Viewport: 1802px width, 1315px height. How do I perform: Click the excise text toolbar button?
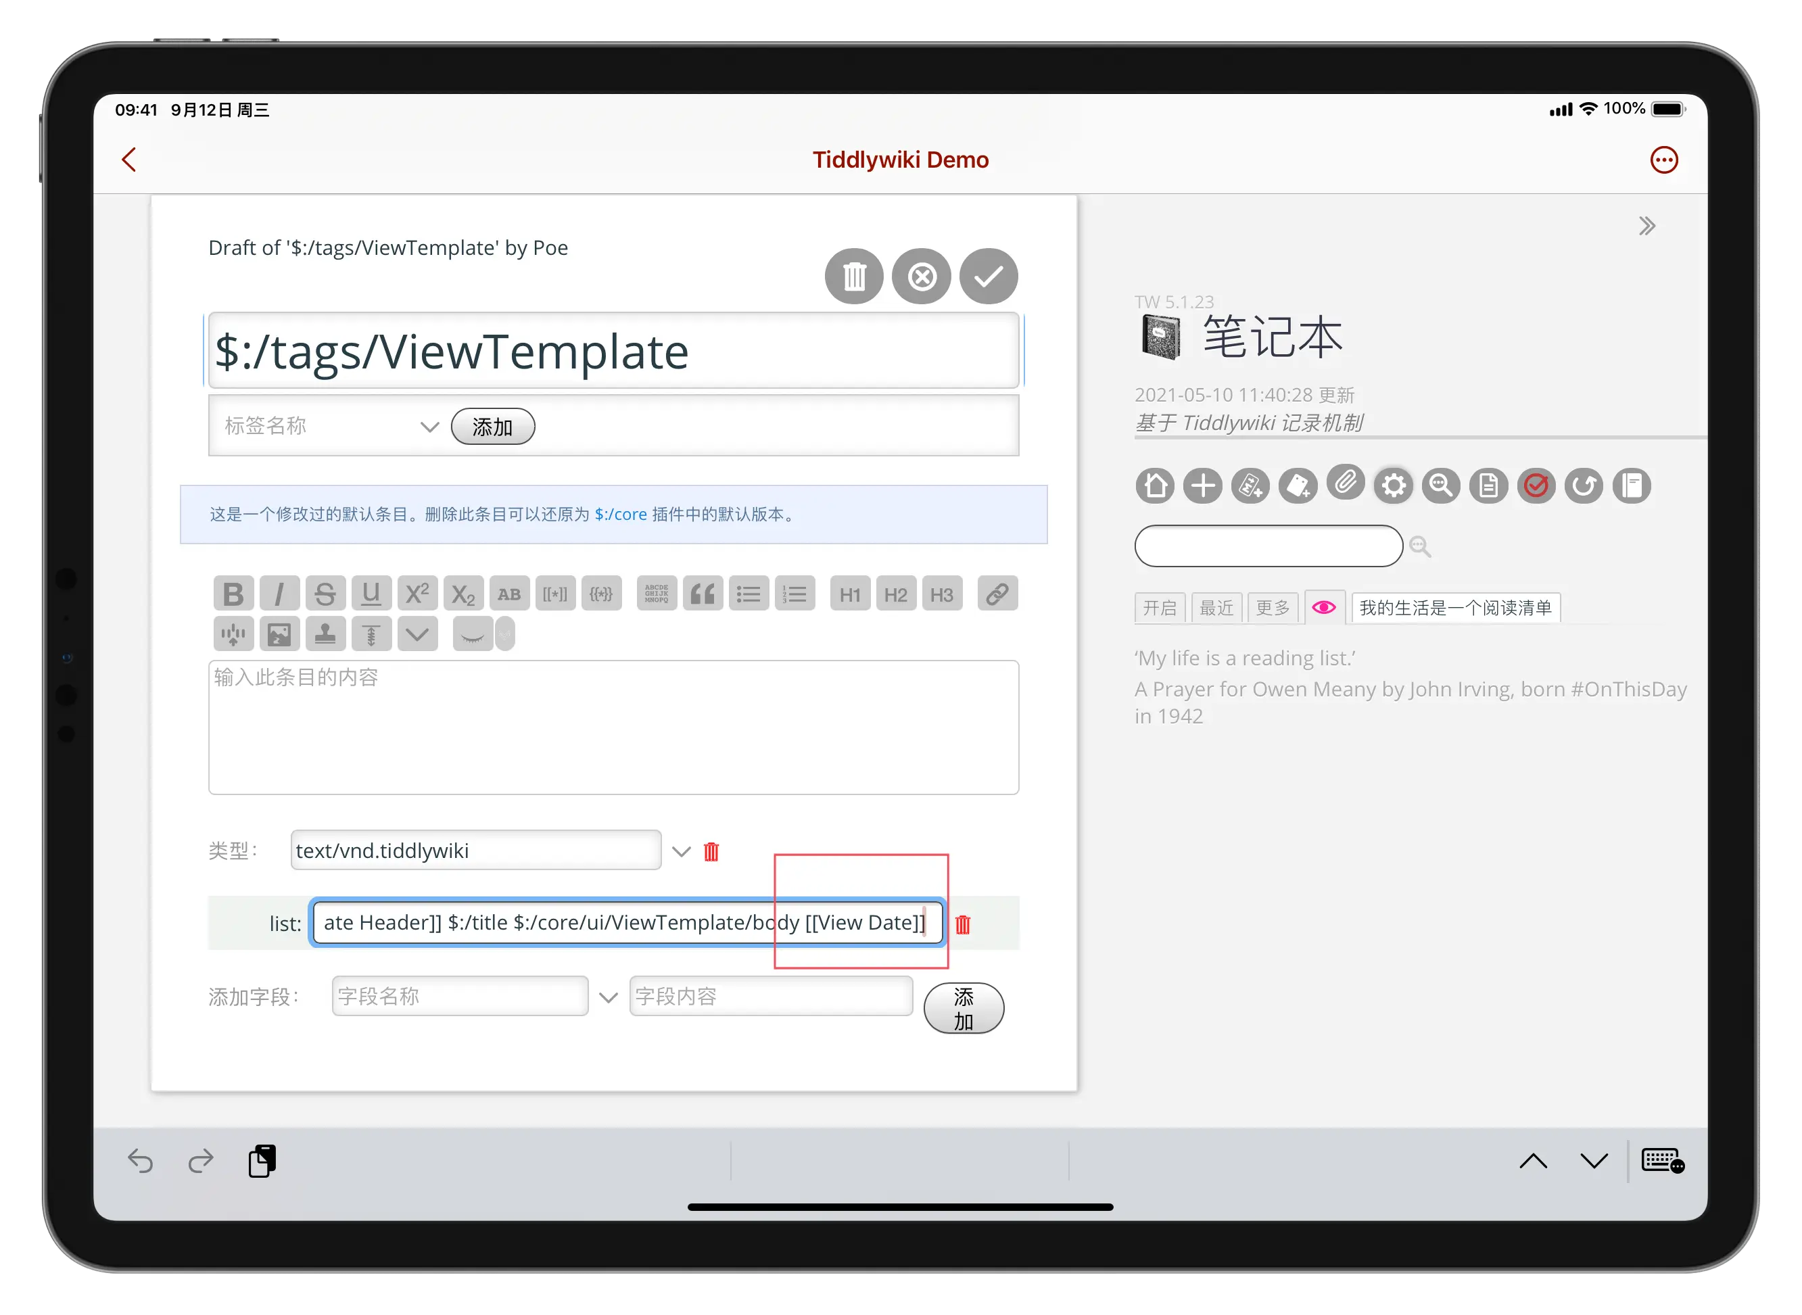pos(233,634)
